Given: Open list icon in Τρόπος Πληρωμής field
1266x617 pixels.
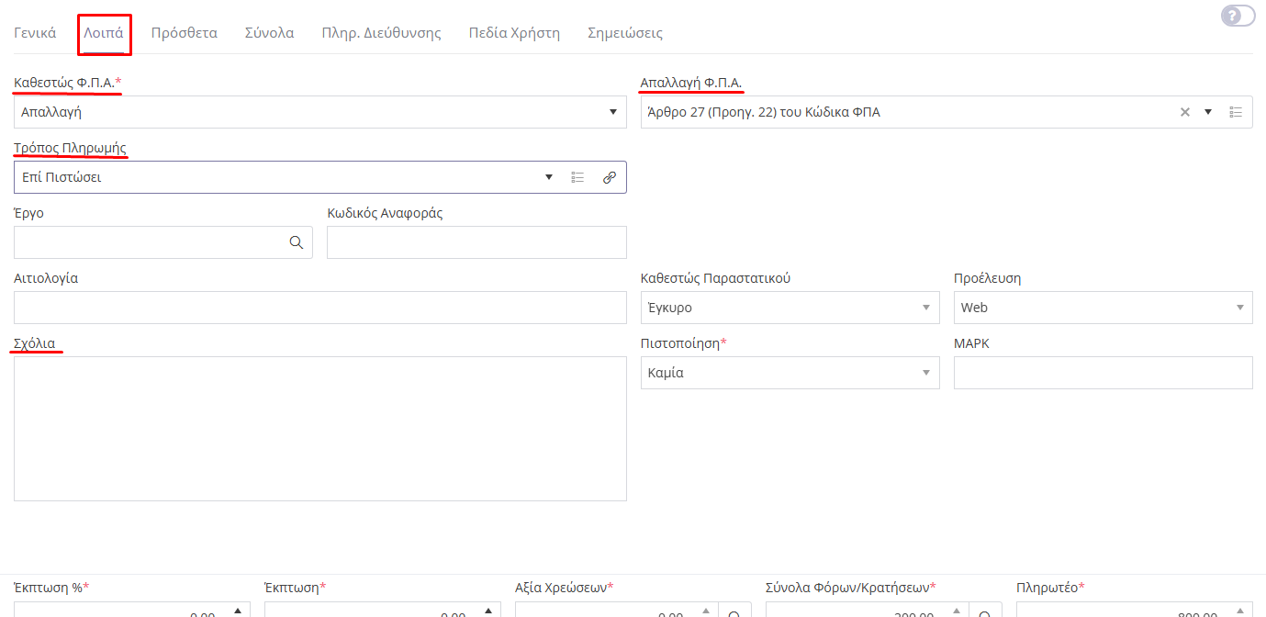Looking at the screenshot, I should point(577,177).
